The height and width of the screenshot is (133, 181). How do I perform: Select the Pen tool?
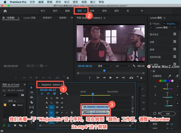coord(32,112)
